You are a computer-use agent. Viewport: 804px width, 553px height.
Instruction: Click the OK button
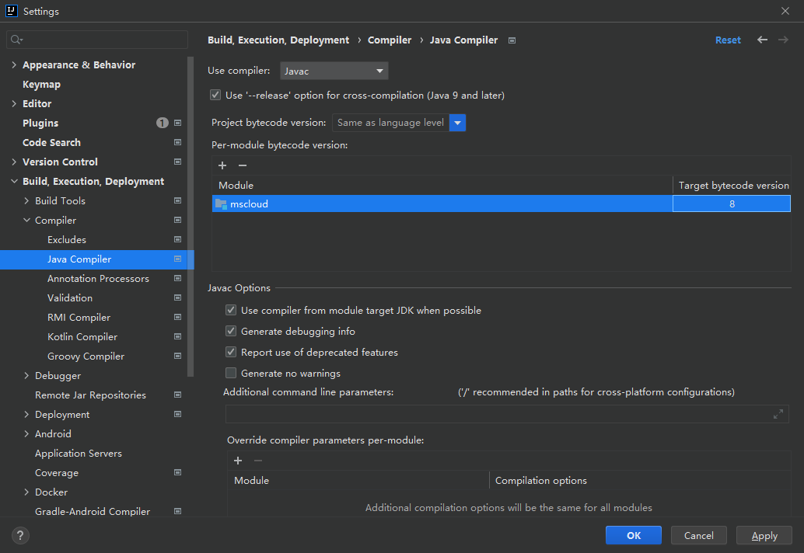point(633,536)
